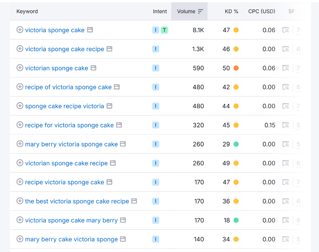The width and height of the screenshot is (319, 252).
Task: Click the KD % column header
Action: [x=231, y=12]
